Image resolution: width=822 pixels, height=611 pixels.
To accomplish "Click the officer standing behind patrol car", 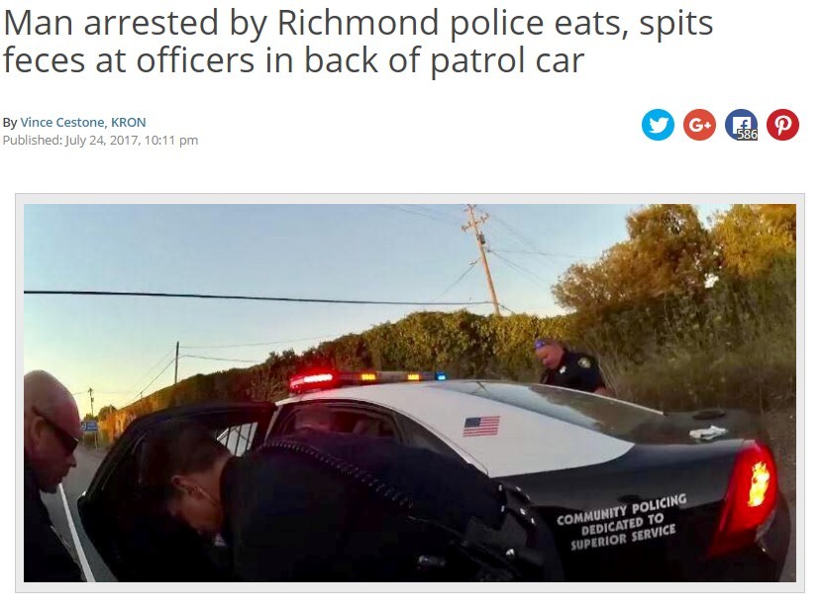I will [569, 366].
